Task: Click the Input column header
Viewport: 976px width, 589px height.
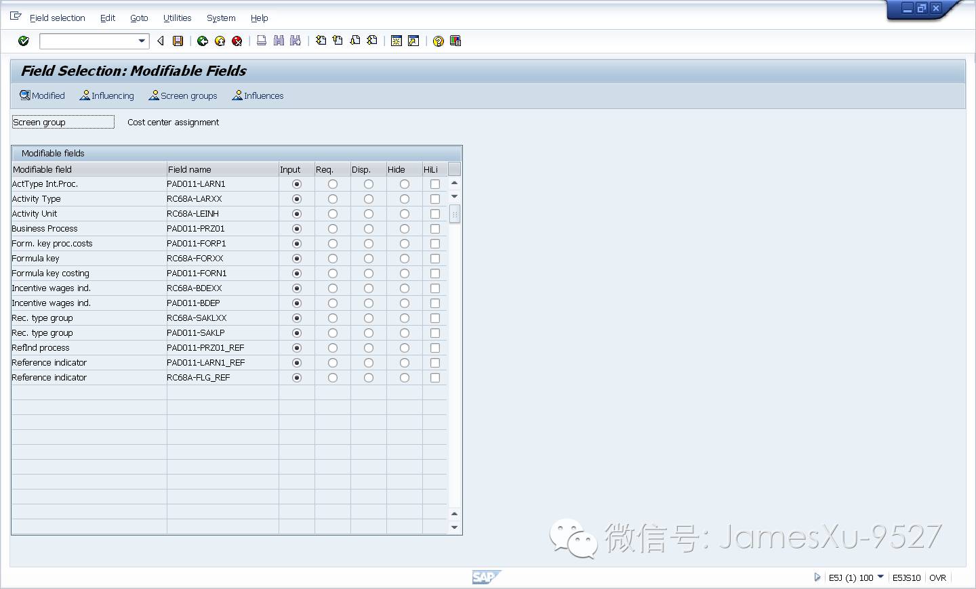Action: (297, 169)
